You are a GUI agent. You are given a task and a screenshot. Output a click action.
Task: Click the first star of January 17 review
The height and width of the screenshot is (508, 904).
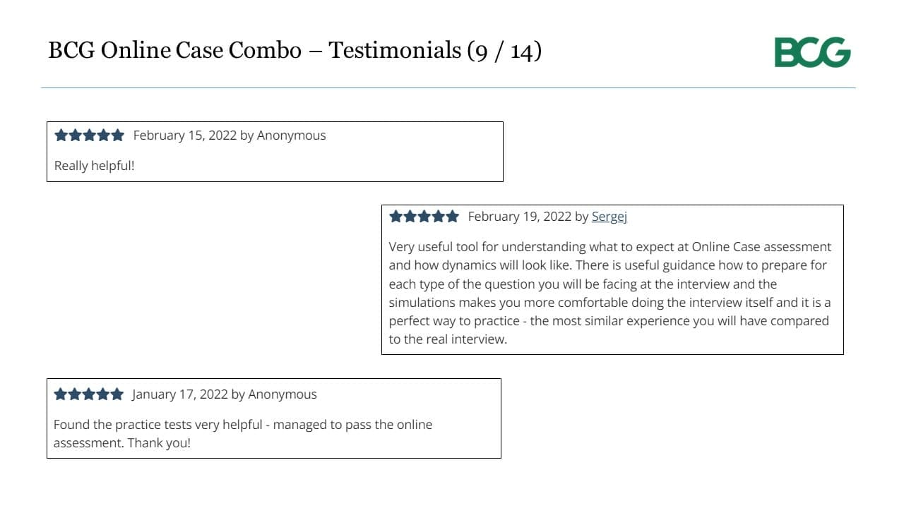[61, 394]
